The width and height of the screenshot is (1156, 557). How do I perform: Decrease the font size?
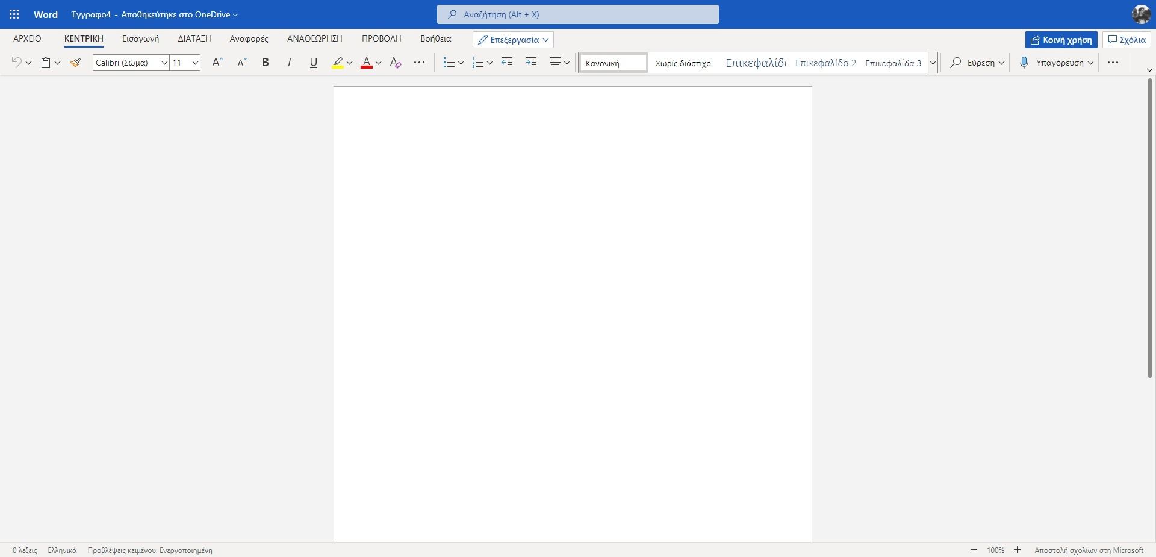coord(241,62)
